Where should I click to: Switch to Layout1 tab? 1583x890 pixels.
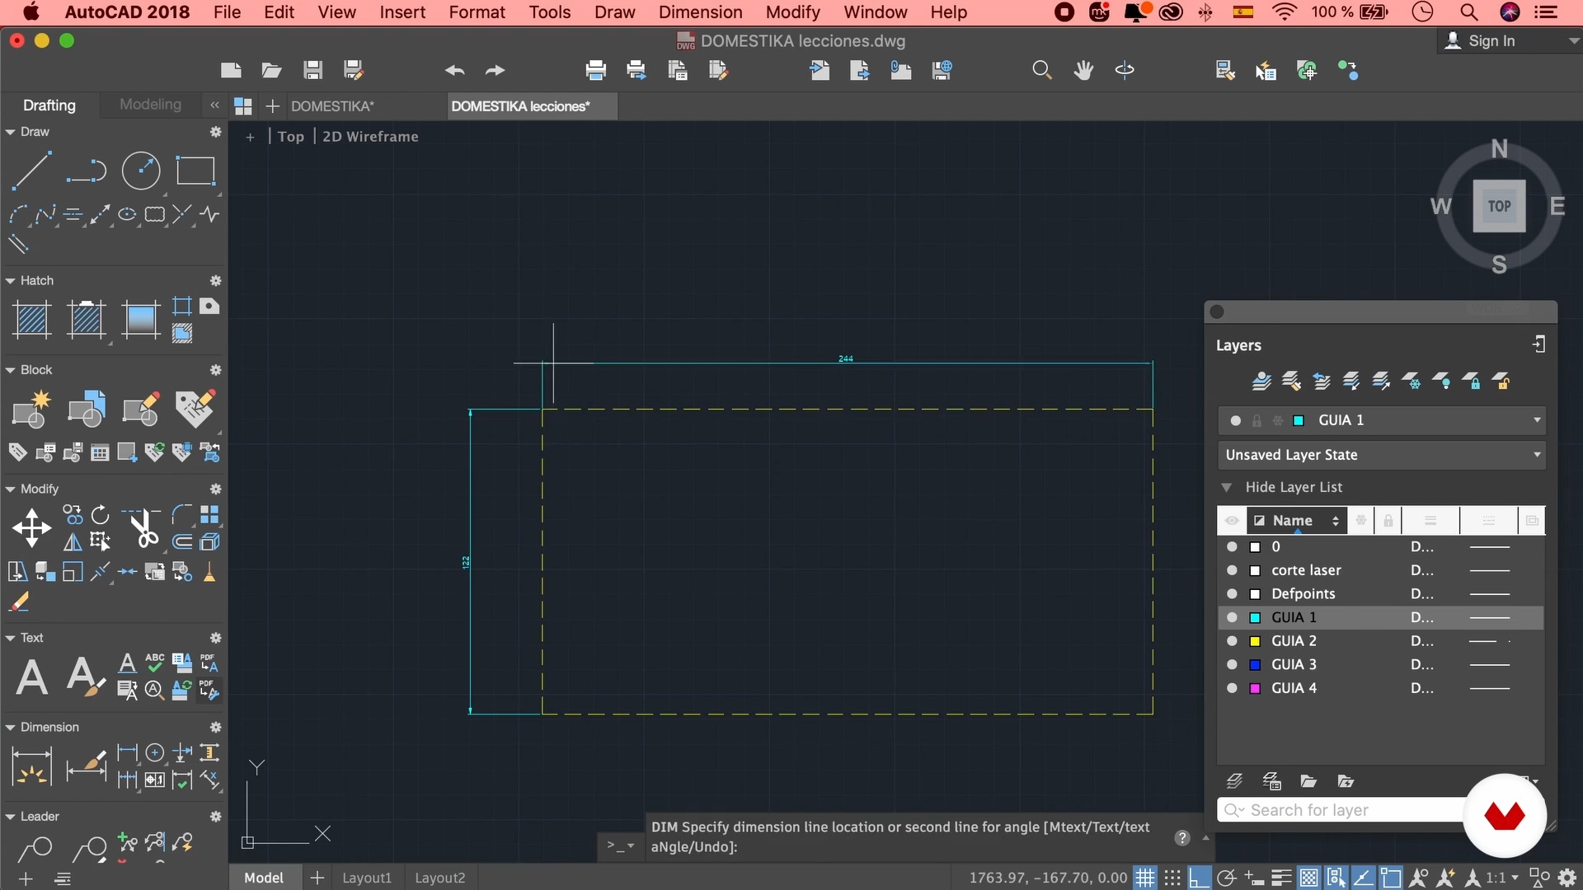(x=367, y=878)
